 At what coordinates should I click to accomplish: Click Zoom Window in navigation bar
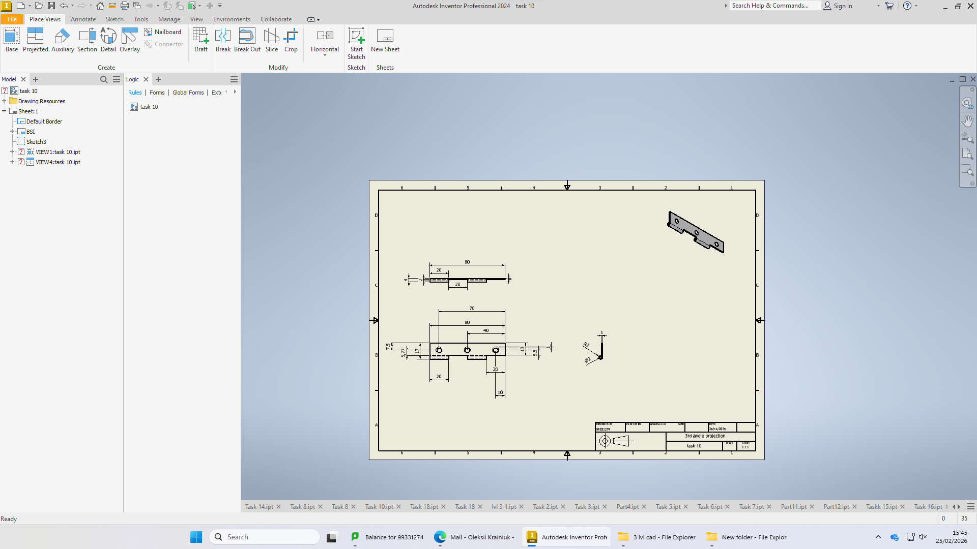[x=967, y=170]
